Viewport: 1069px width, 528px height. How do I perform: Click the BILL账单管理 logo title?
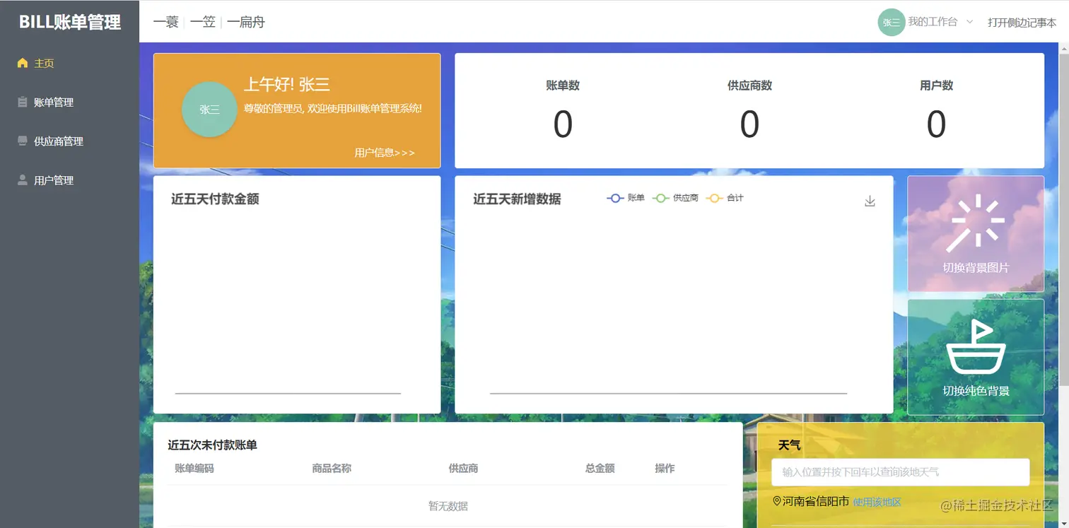pos(69,22)
